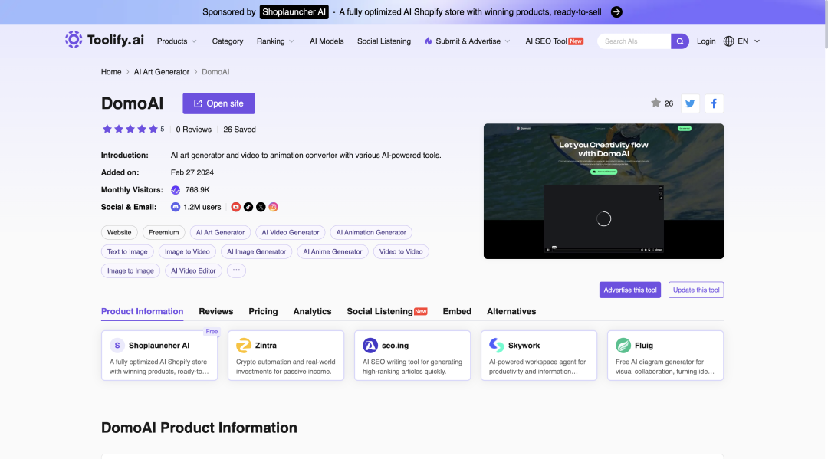Open the EN language dropdown
Image resolution: width=828 pixels, height=459 pixels.
(749, 41)
